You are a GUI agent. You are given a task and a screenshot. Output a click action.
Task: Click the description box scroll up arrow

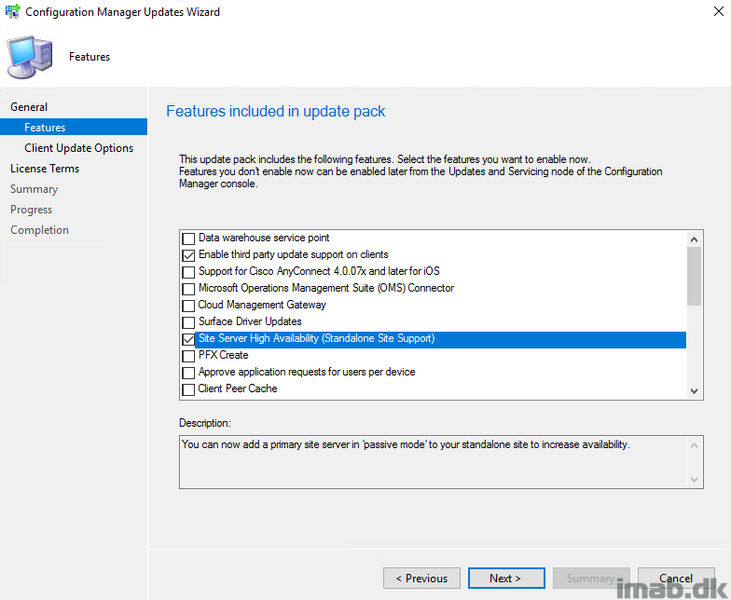pyautogui.click(x=694, y=445)
